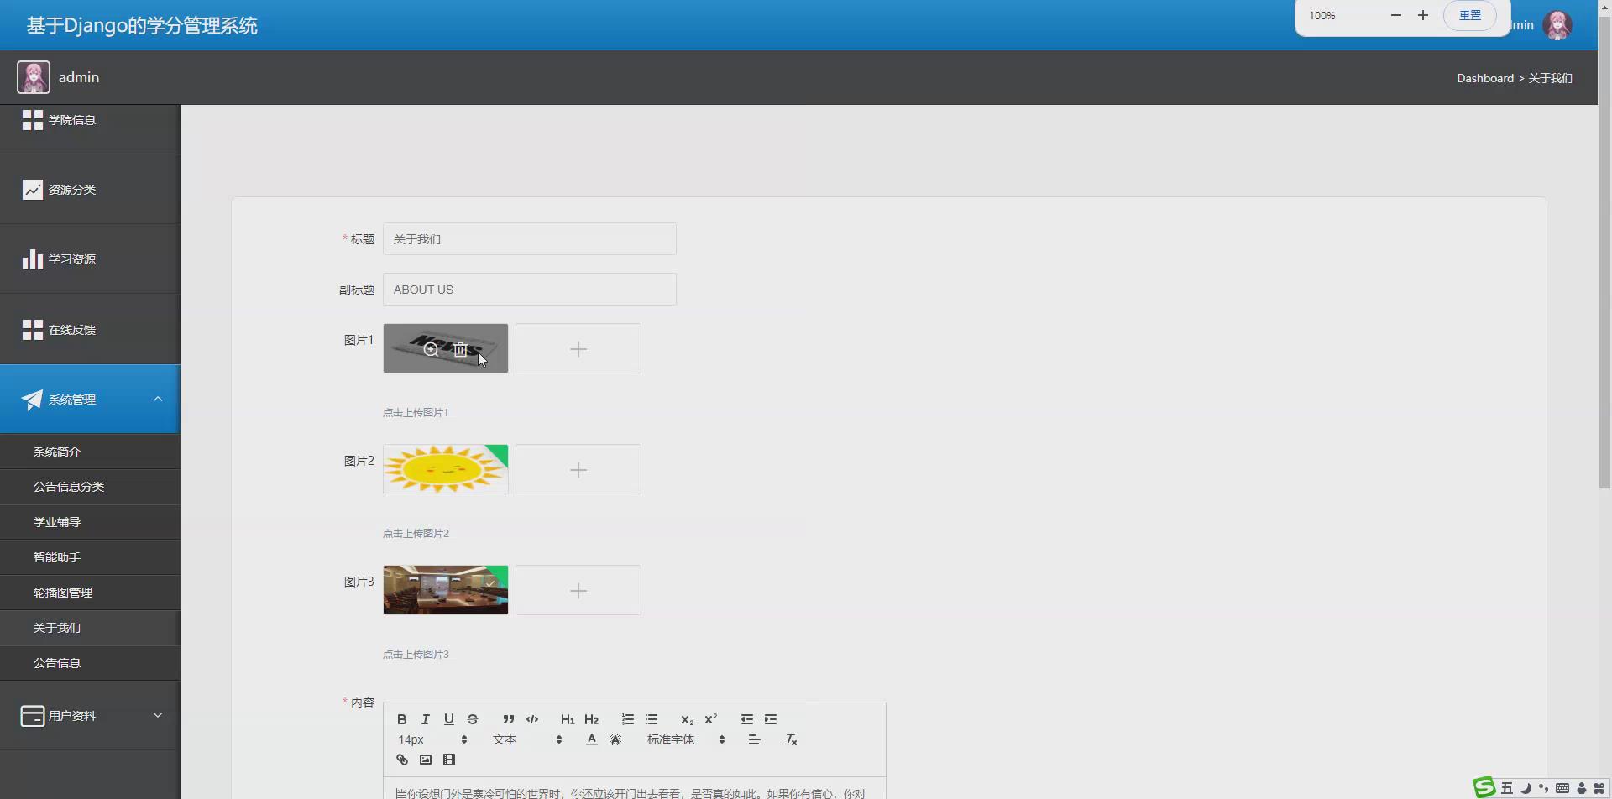Go to 系统简介 submenu item
1612x799 pixels.
click(x=90, y=452)
